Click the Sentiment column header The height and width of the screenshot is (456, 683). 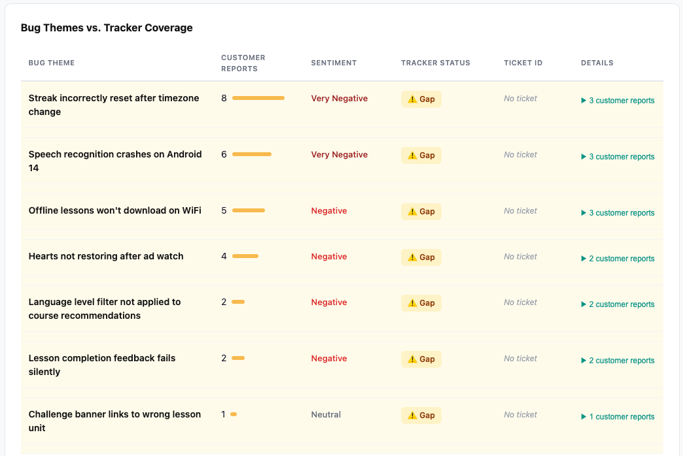[334, 63]
